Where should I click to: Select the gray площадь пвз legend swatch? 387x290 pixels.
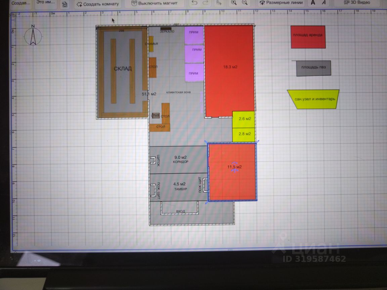[313, 68]
